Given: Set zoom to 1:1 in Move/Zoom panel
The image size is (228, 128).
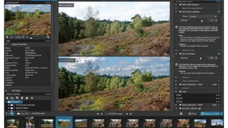Looking at the screenshot, I should tap(11, 37).
